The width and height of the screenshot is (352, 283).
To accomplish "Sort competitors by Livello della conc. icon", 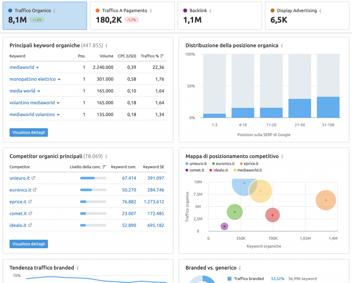I will 104,167.
